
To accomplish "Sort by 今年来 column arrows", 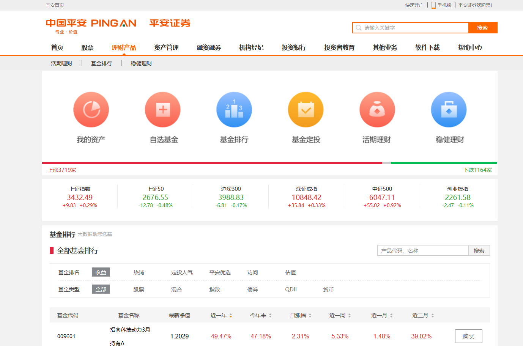I will tap(270, 316).
